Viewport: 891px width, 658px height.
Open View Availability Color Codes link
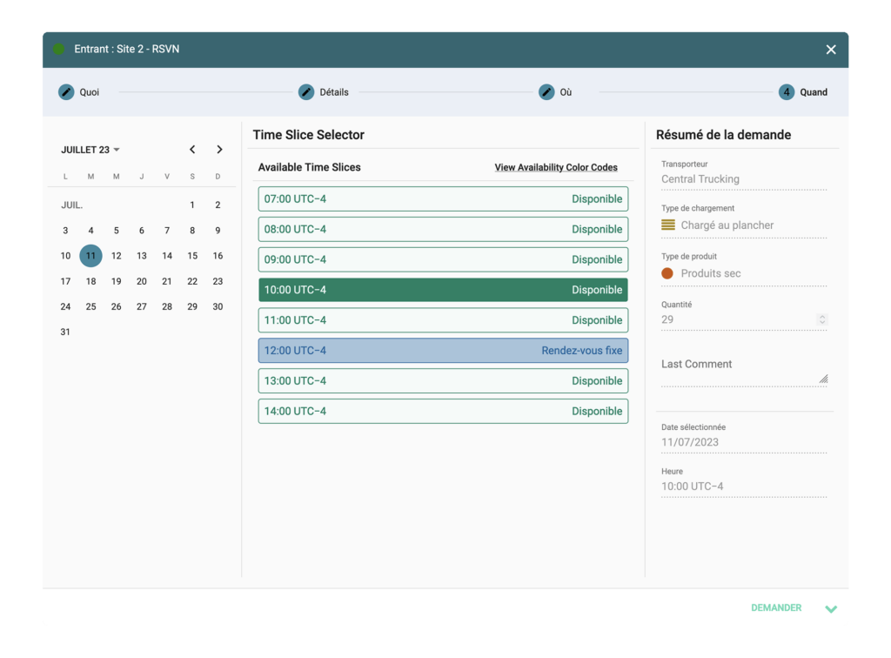(556, 168)
